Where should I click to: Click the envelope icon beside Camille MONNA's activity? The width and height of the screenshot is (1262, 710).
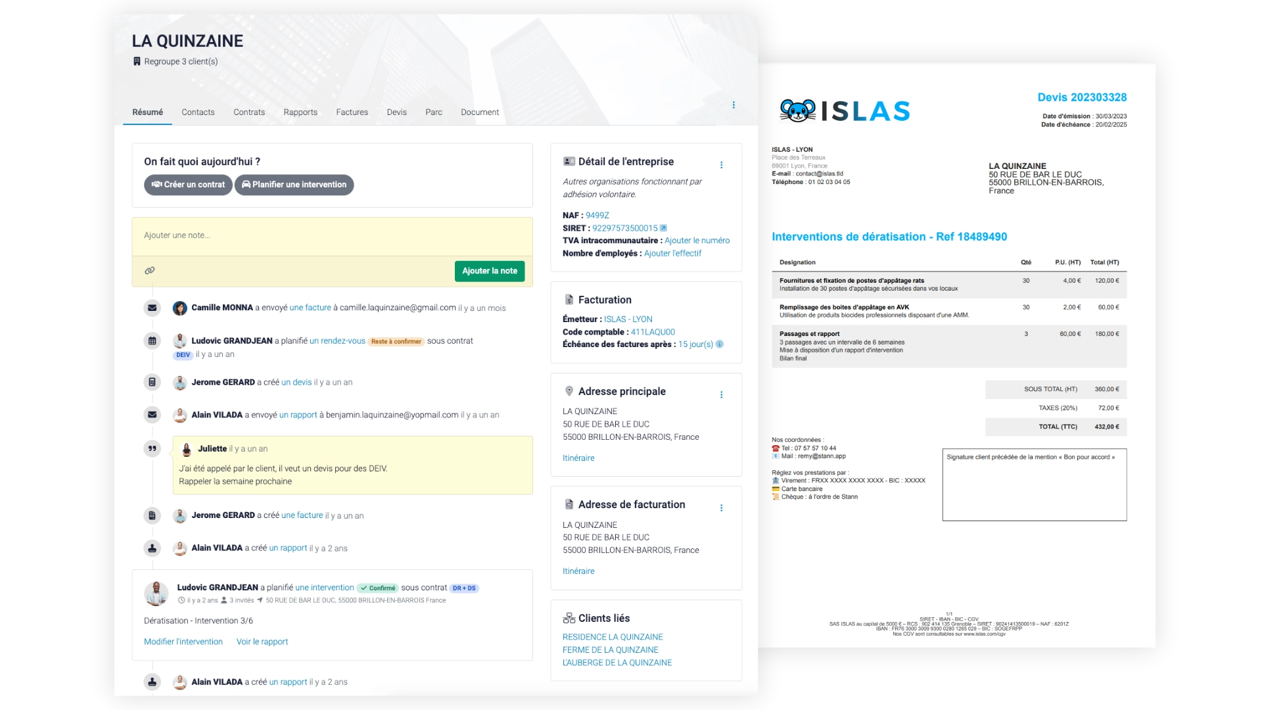click(x=152, y=307)
